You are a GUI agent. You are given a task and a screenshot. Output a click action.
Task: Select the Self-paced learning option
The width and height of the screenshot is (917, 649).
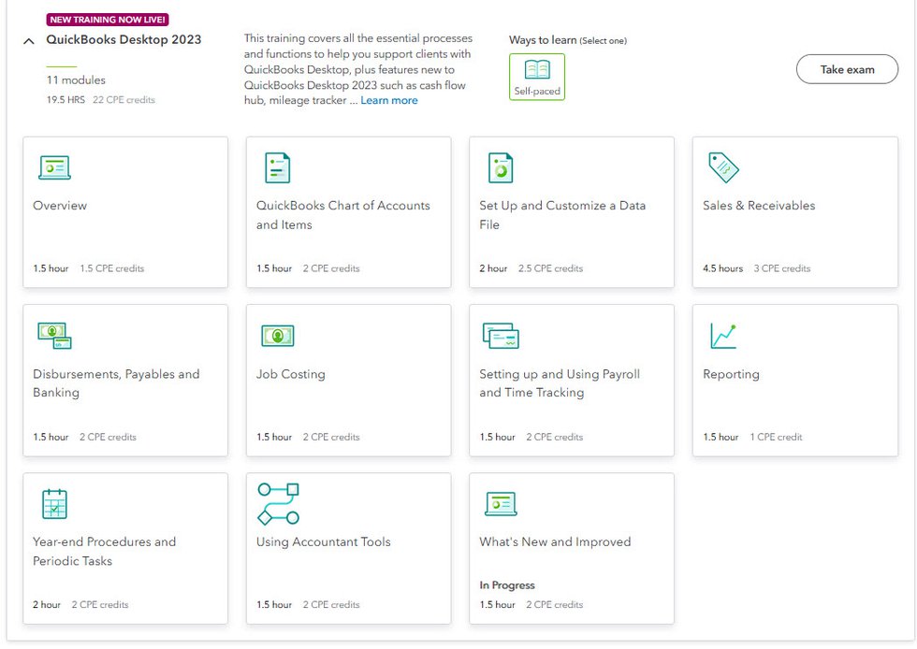click(537, 77)
